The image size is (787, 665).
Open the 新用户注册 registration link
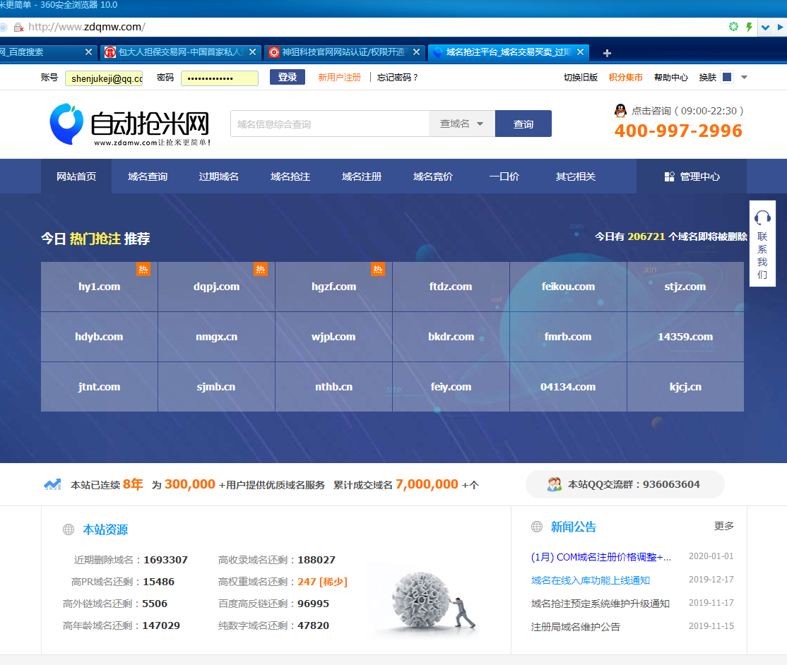[339, 77]
